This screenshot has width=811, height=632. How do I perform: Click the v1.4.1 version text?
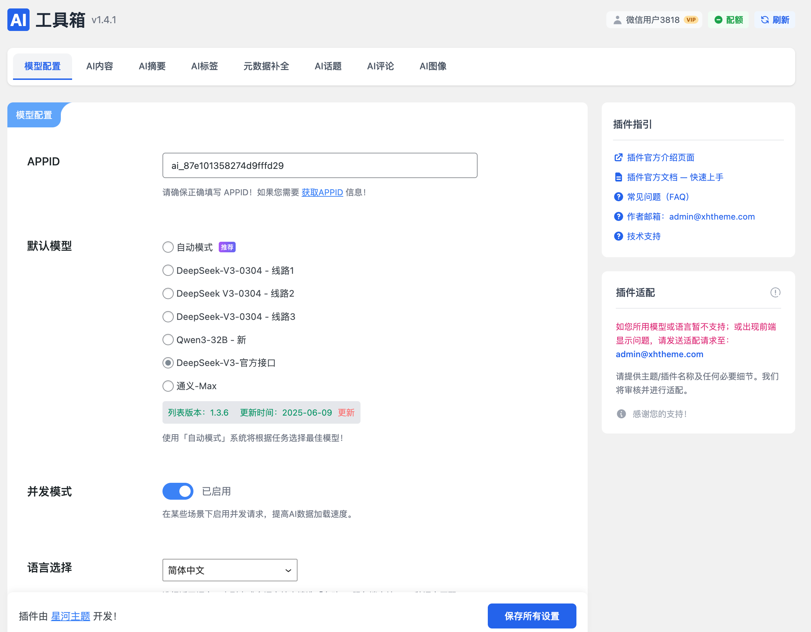[x=104, y=20]
